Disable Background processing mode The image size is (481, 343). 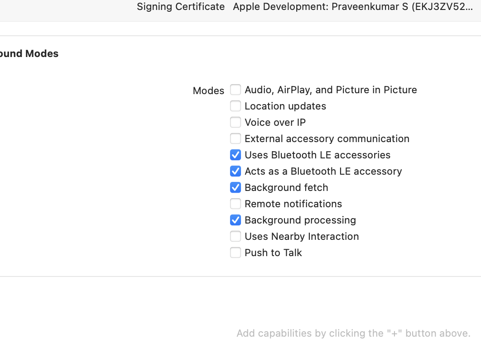pyautogui.click(x=236, y=220)
